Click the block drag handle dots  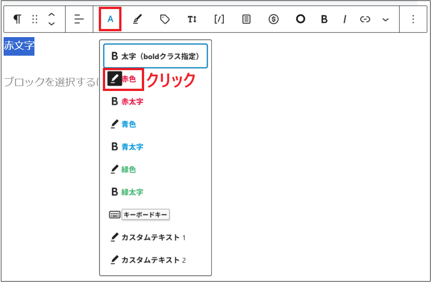[35, 19]
